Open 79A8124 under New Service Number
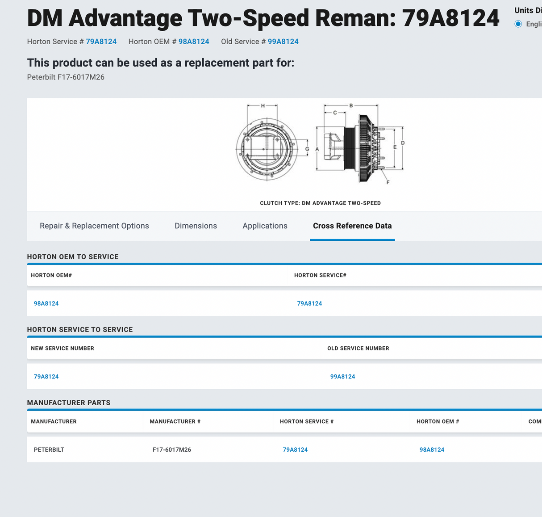This screenshot has height=517, width=542. 46,377
